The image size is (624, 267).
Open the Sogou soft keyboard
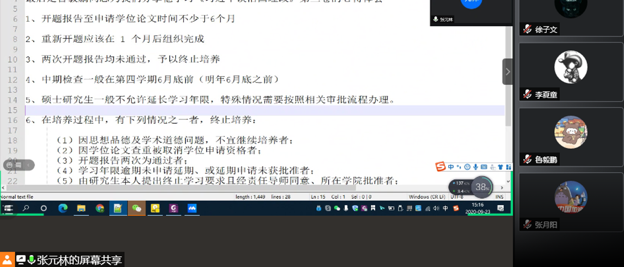coord(484,167)
